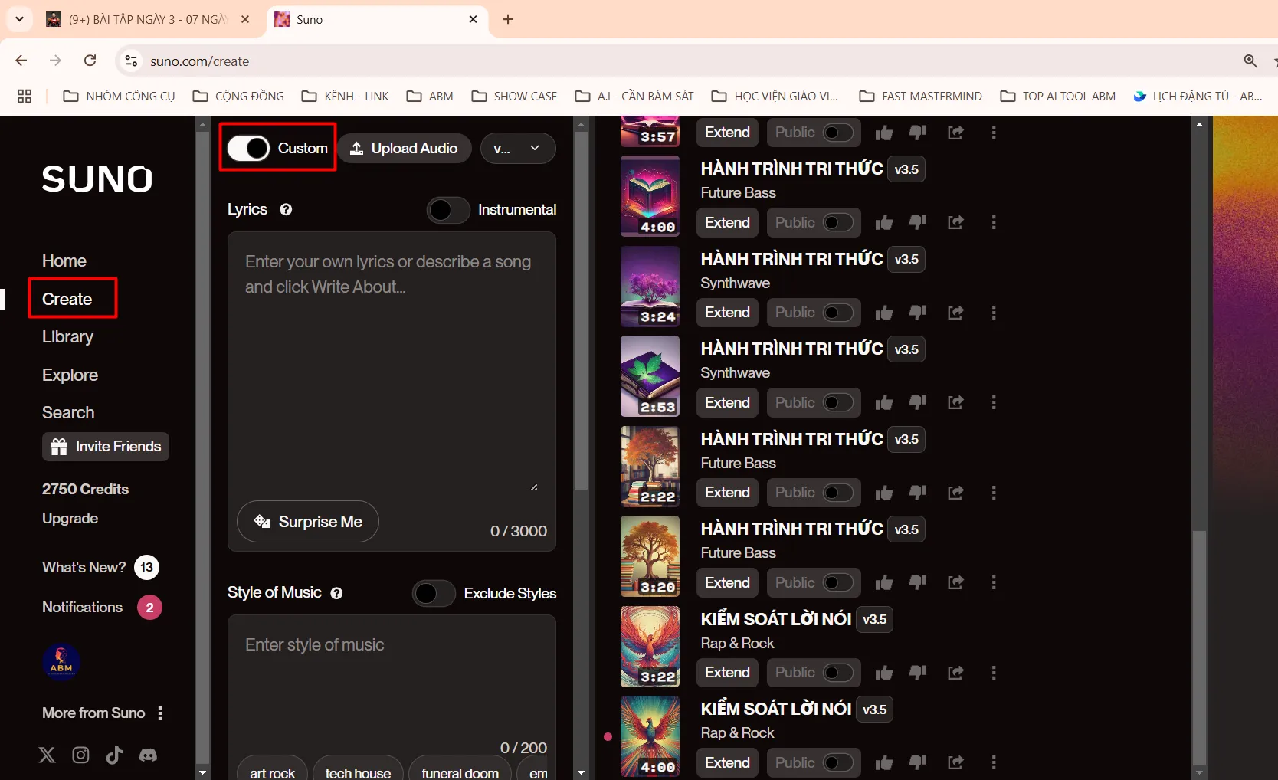Open Suno's Instagram page icon
Image resolution: width=1278 pixels, height=780 pixels.
click(x=80, y=755)
